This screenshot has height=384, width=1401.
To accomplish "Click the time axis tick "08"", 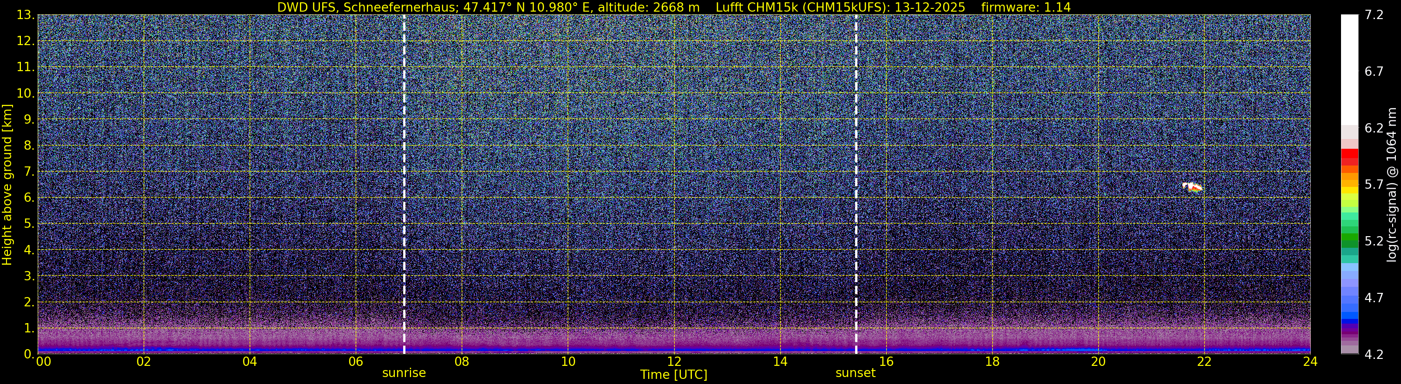I will coord(462,362).
